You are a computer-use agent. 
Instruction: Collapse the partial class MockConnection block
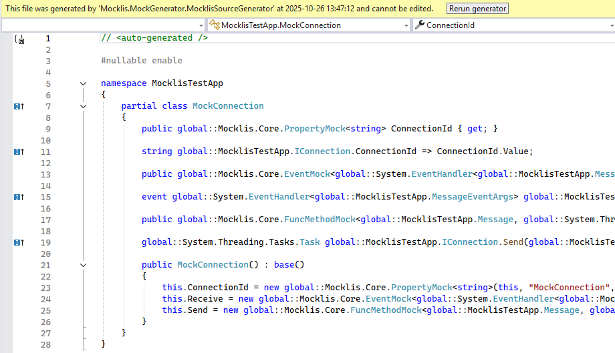[83, 106]
